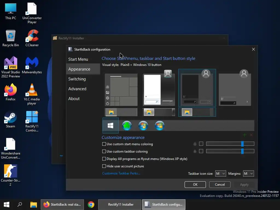This screenshot has width=280, height=210.
Task: Select the Windows 7 white start menu style
Action: tap(159, 88)
